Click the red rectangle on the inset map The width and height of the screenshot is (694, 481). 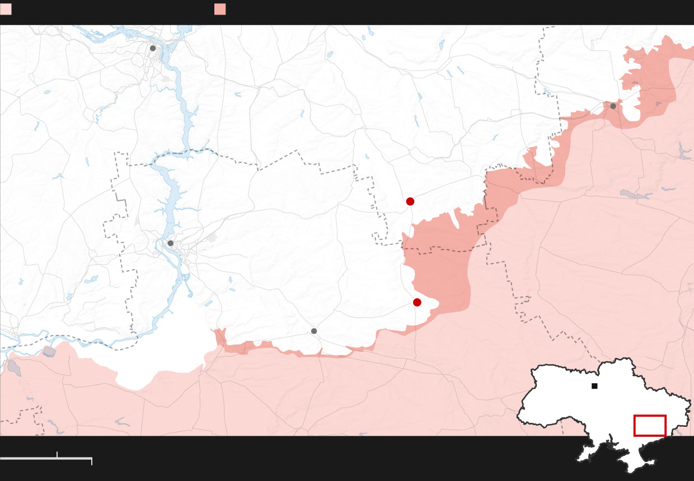pos(650,426)
